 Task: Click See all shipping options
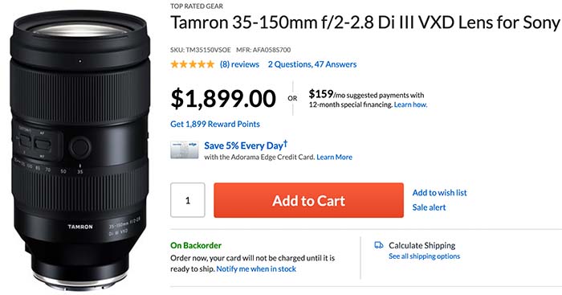(x=425, y=256)
